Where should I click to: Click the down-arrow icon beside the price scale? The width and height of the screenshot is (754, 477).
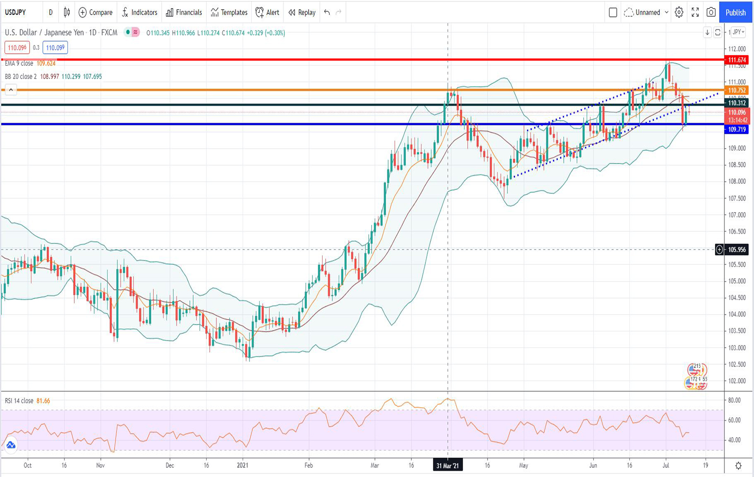coord(707,32)
